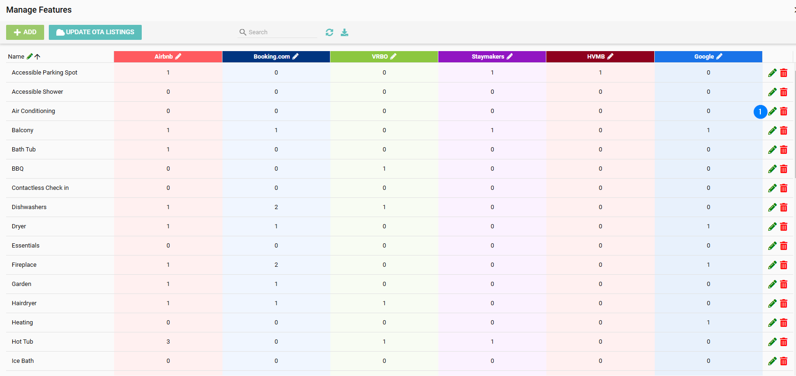
Task: Click the download icon in toolbar
Action: tap(344, 32)
